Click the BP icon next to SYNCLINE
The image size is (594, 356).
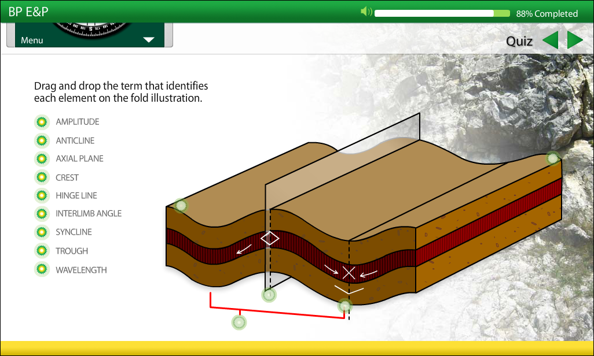click(x=42, y=232)
